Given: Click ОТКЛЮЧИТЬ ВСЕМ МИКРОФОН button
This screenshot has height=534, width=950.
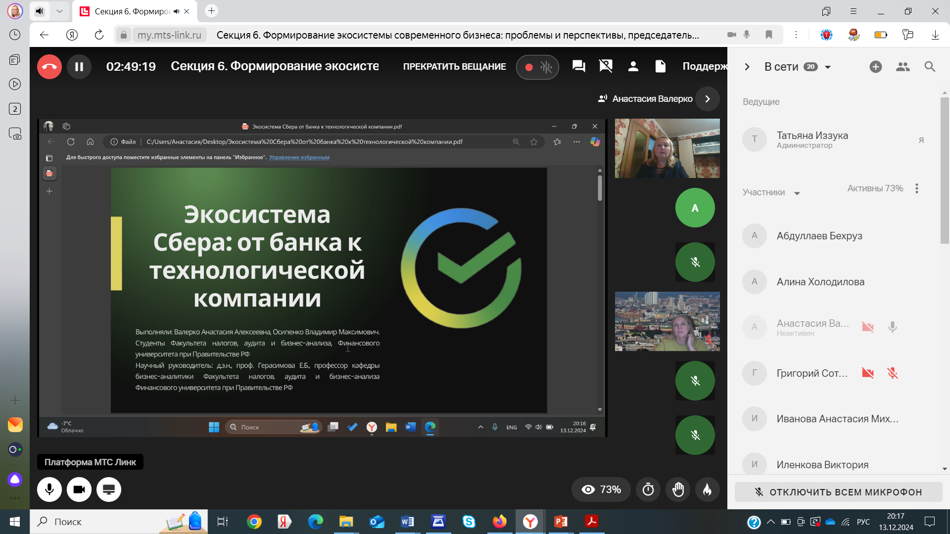Looking at the screenshot, I should coord(839,492).
